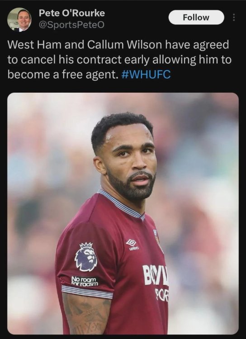Click the player's dark hair in the photo

(120, 127)
